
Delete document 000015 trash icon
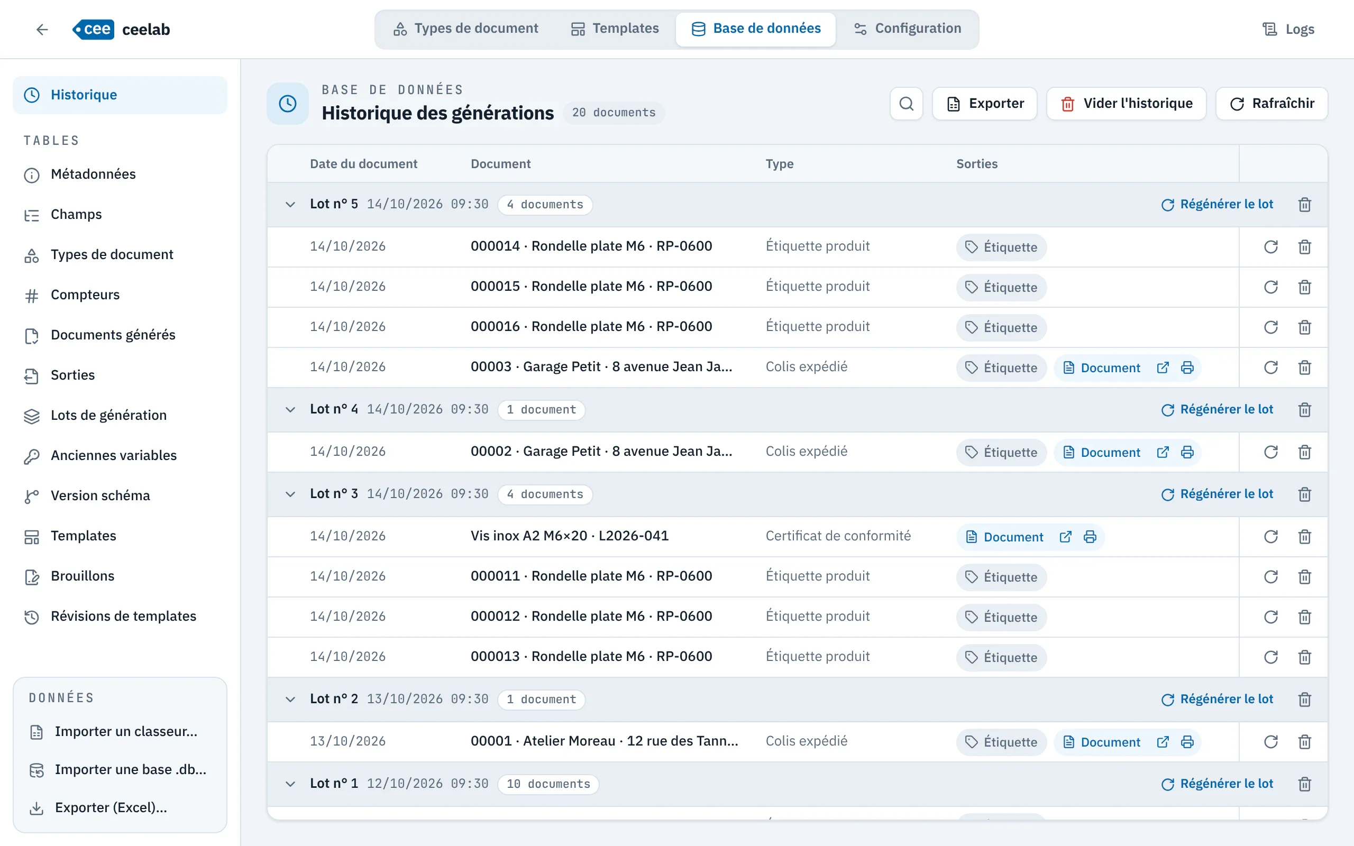click(x=1304, y=287)
